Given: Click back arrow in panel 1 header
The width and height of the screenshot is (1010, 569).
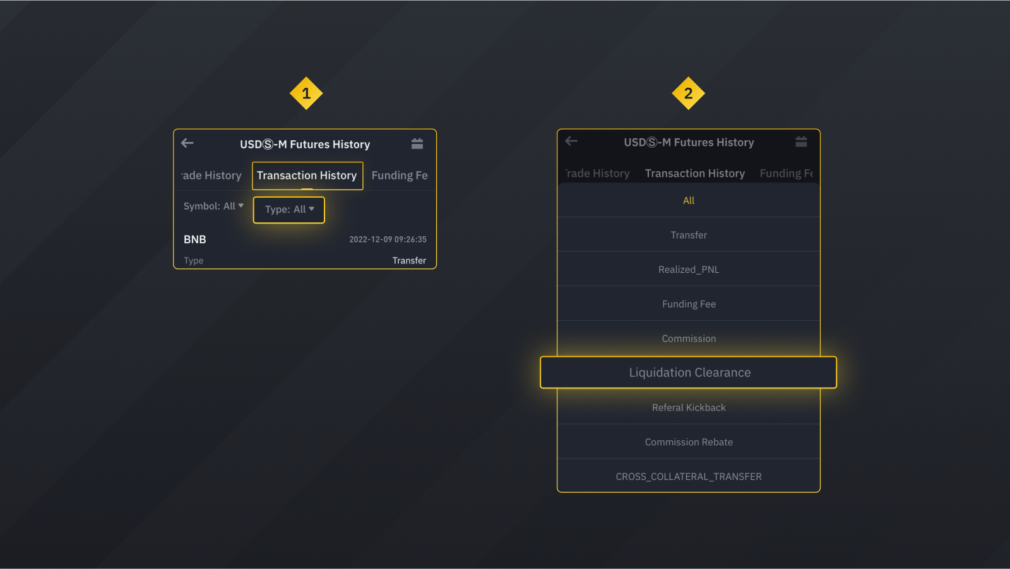Looking at the screenshot, I should coord(187,143).
